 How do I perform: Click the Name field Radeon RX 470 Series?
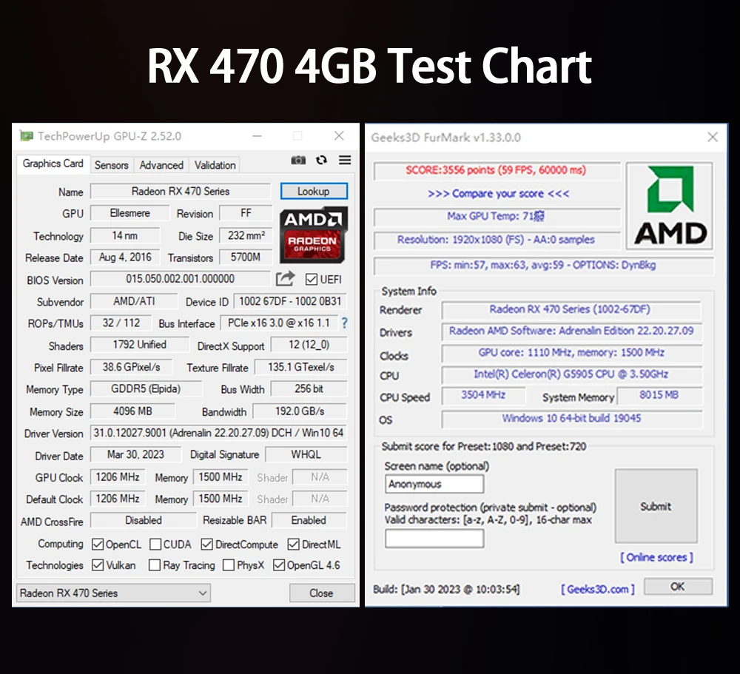point(181,191)
